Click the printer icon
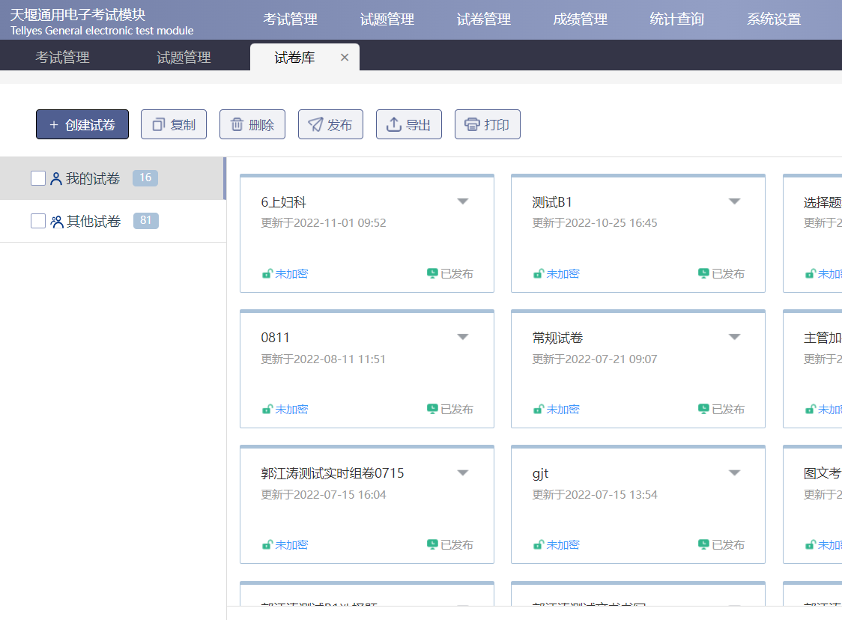Viewport: 842px width, 620px height. (x=472, y=125)
